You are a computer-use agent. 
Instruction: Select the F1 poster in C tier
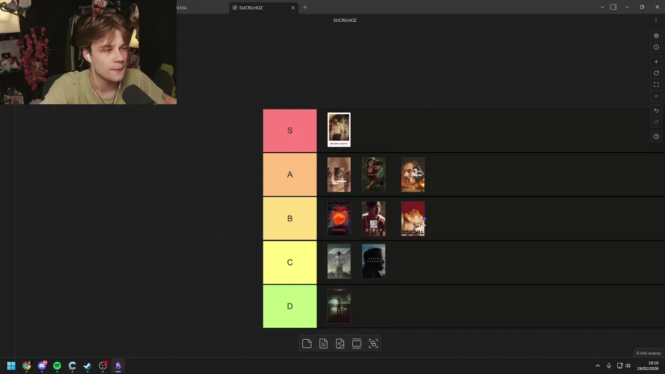[339, 261]
